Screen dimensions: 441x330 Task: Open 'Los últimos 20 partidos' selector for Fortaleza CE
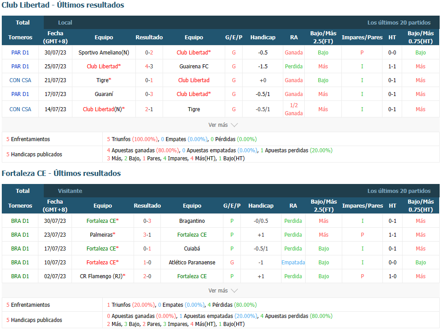(399, 191)
